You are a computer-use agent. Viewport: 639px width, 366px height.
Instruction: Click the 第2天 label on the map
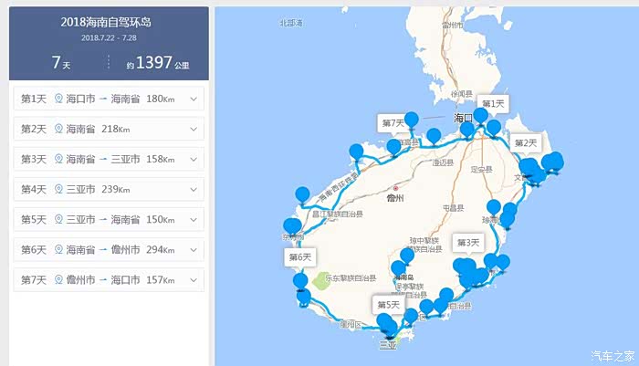click(x=526, y=143)
